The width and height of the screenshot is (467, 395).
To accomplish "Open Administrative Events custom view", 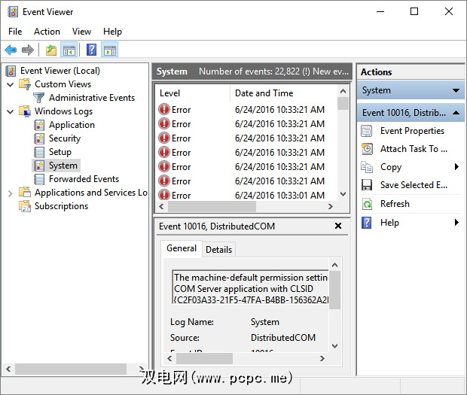I will click(91, 98).
